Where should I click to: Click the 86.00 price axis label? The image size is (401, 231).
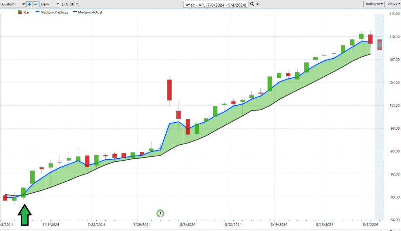click(395, 220)
